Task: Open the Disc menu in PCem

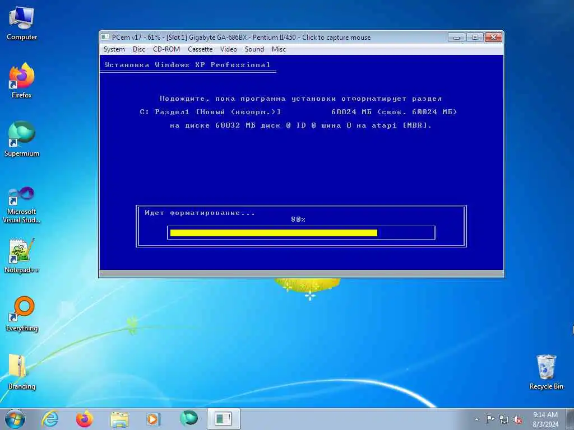Action: (x=139, y=49)
